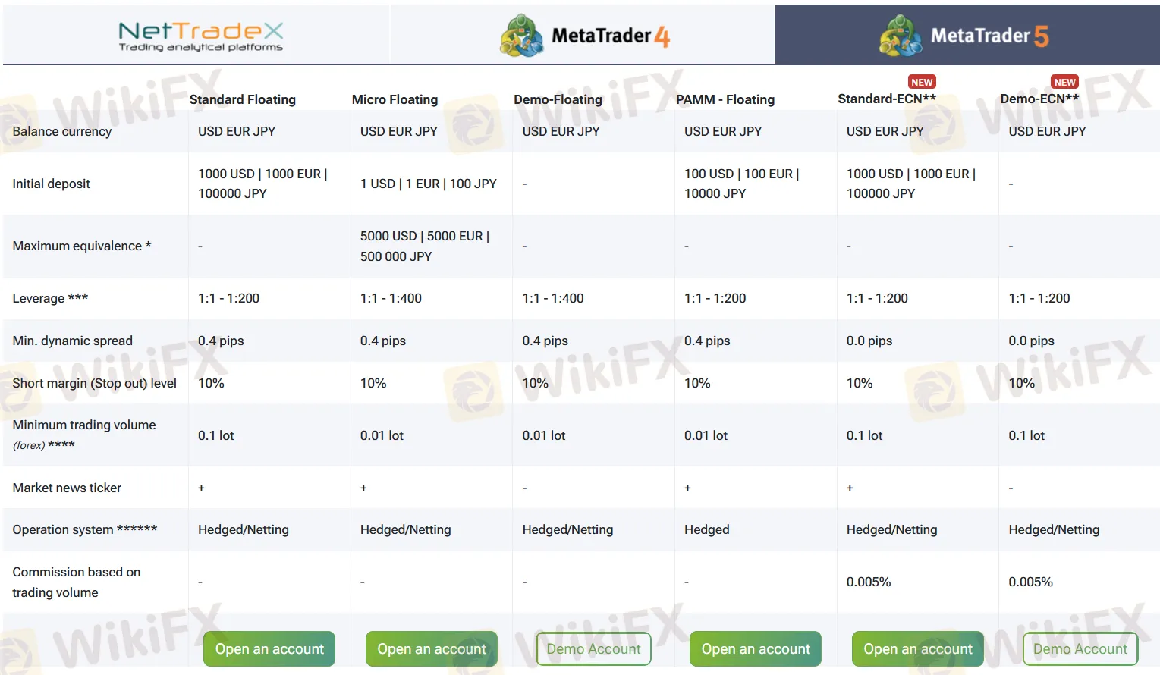1160x675 pixels.
Task: Click Micro Floating '1 USD | 1 EUR | 100 JPY'
Action: click(429, 184)
